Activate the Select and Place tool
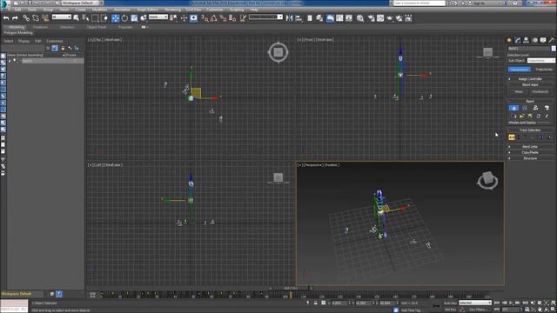The height and width of the screenshot is (313, 557). point(144,18)
